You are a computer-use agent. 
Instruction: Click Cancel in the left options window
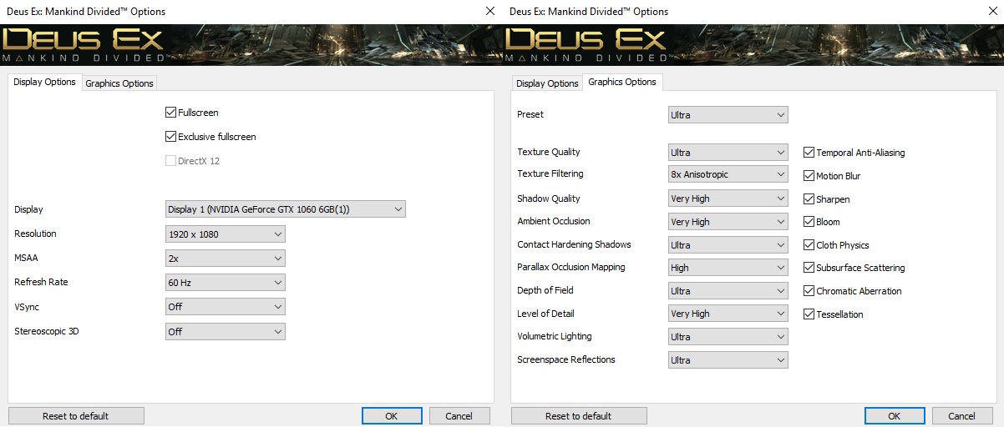[459, 415]
